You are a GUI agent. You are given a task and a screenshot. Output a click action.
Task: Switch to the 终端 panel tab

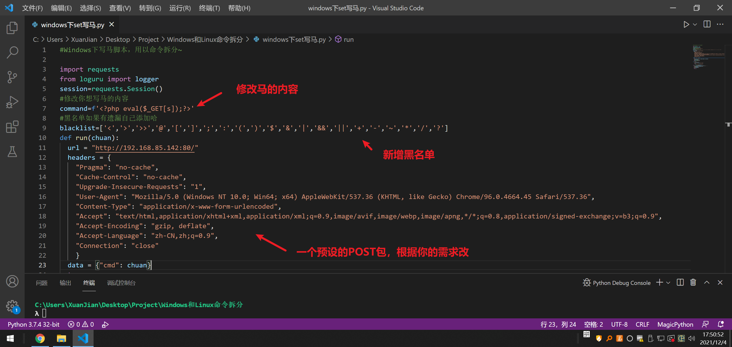89,283
